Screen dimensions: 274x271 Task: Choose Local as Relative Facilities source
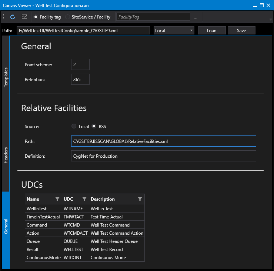coord(74,126)
